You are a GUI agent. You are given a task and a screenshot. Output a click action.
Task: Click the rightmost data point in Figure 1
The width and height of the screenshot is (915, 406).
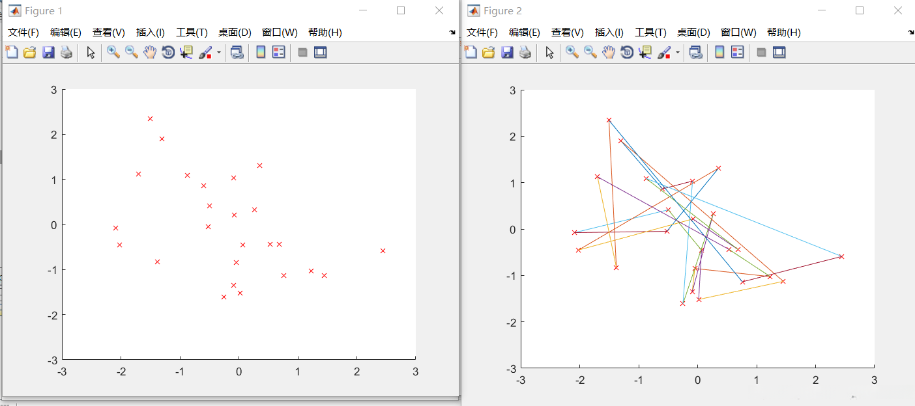point(383,250)
